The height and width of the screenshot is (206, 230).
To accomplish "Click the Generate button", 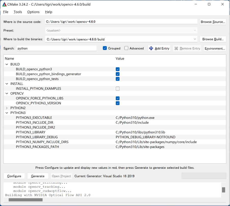I will [x=38, y=176].
